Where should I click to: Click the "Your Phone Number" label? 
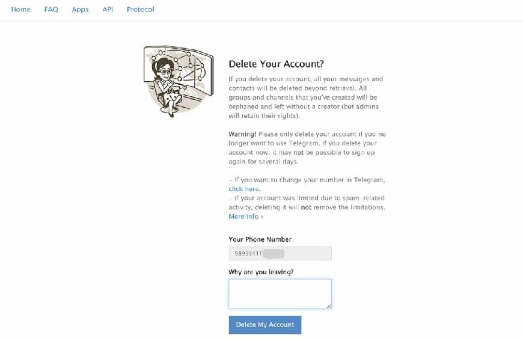pyautogui.click(x=260, y=239)
